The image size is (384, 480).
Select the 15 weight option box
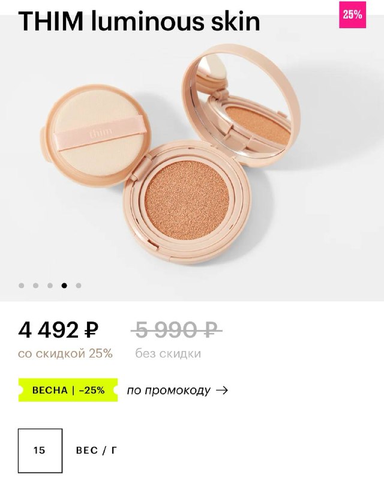[x=40, y=451]
